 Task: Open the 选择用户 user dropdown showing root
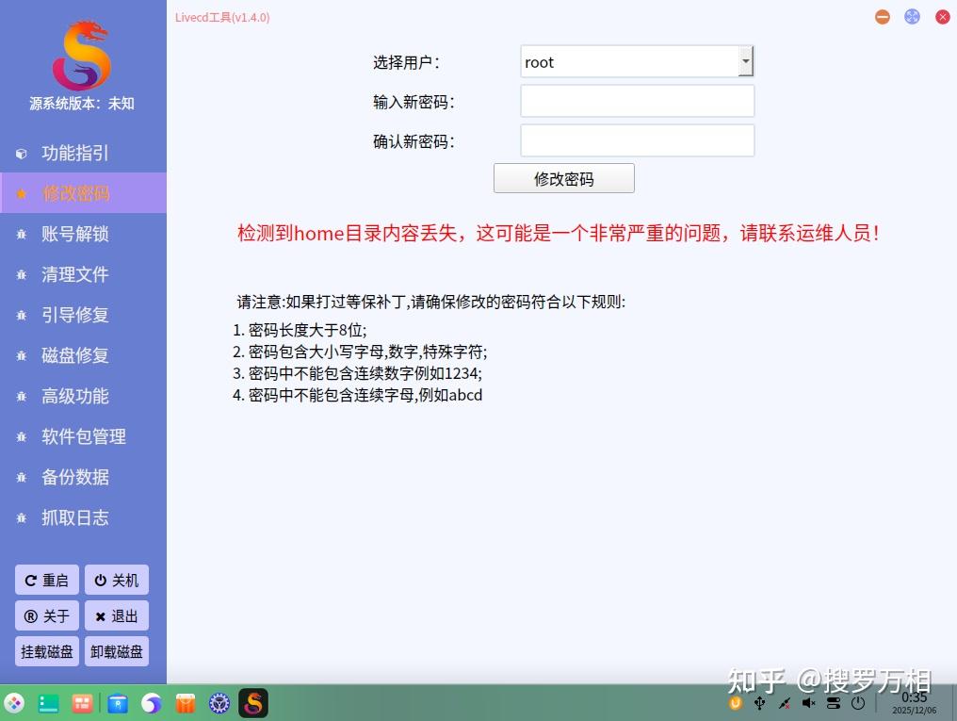click(637, 61)
